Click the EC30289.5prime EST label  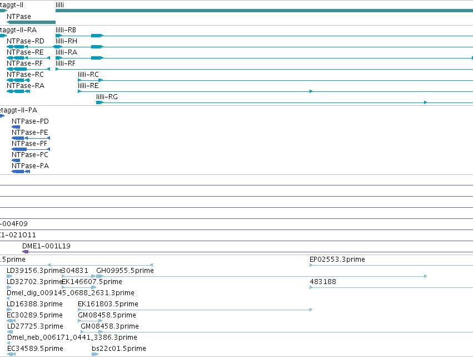coord(34,315)
